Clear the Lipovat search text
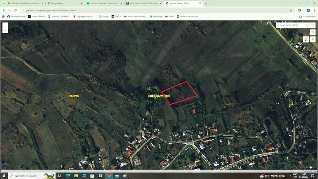318x179 pixels. [x=307, y=25]
